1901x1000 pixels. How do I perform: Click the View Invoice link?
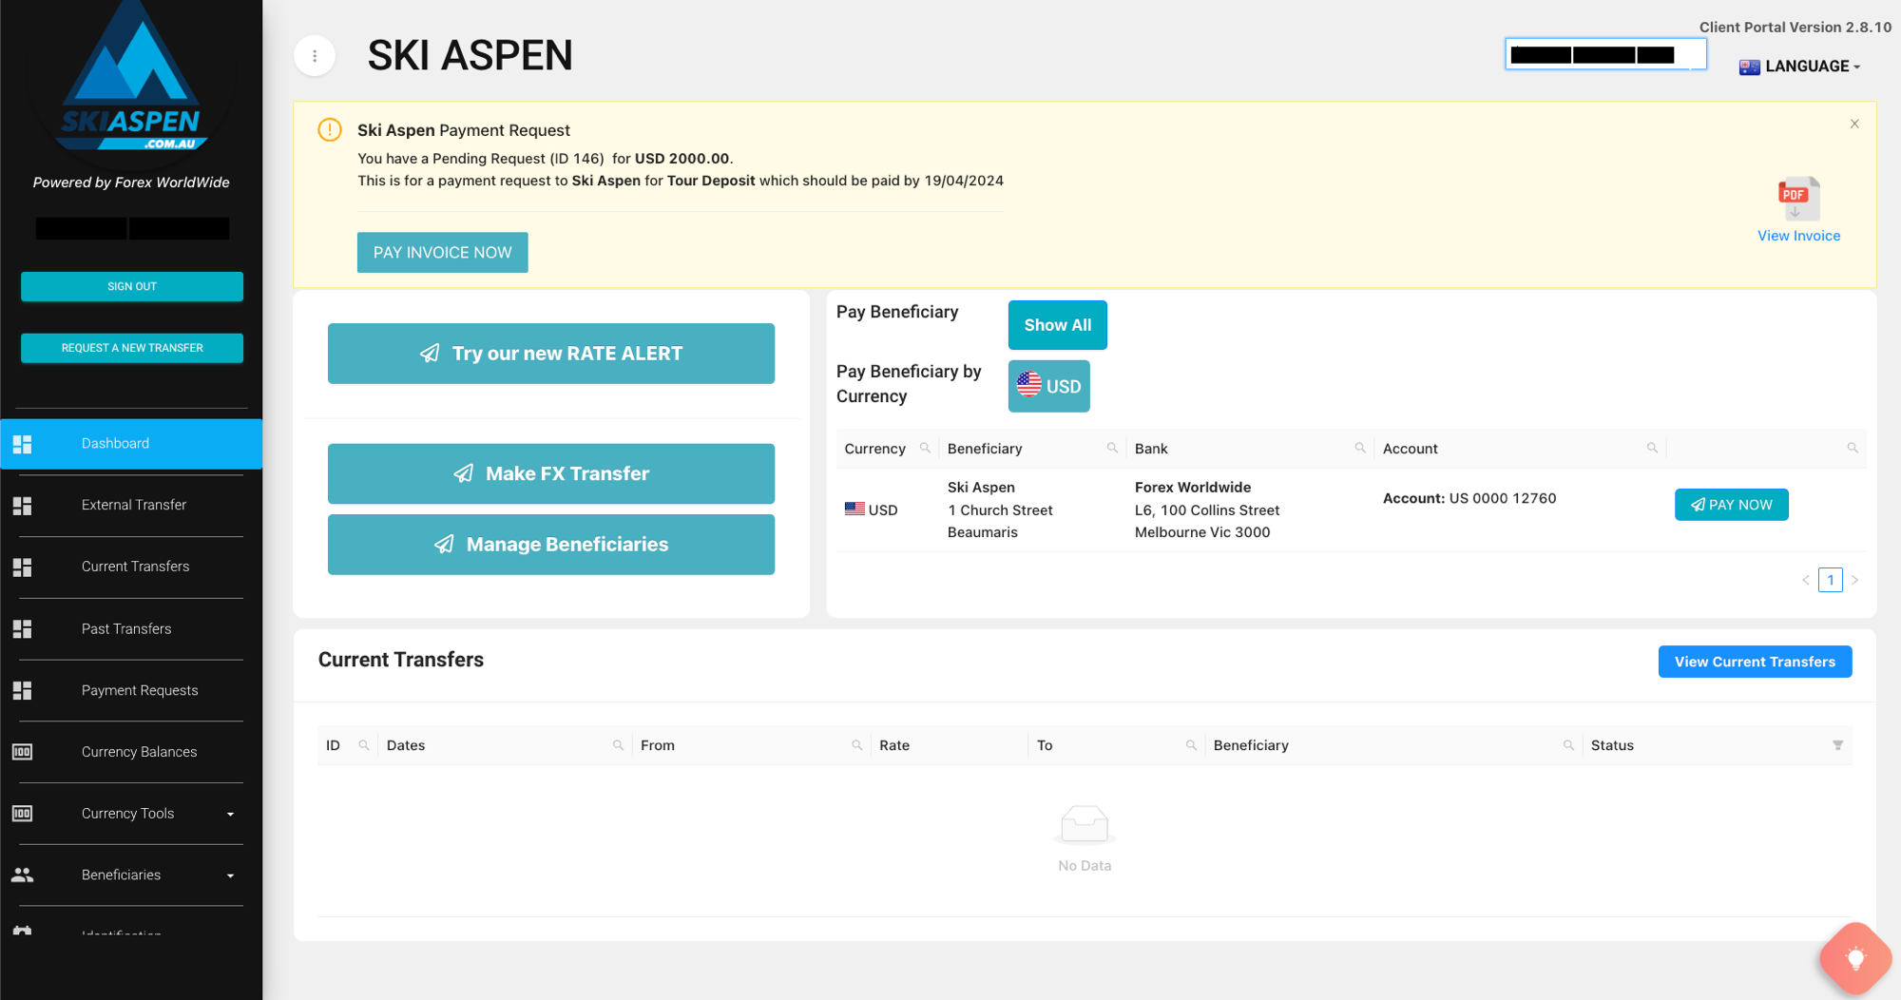pos(1797,236)
